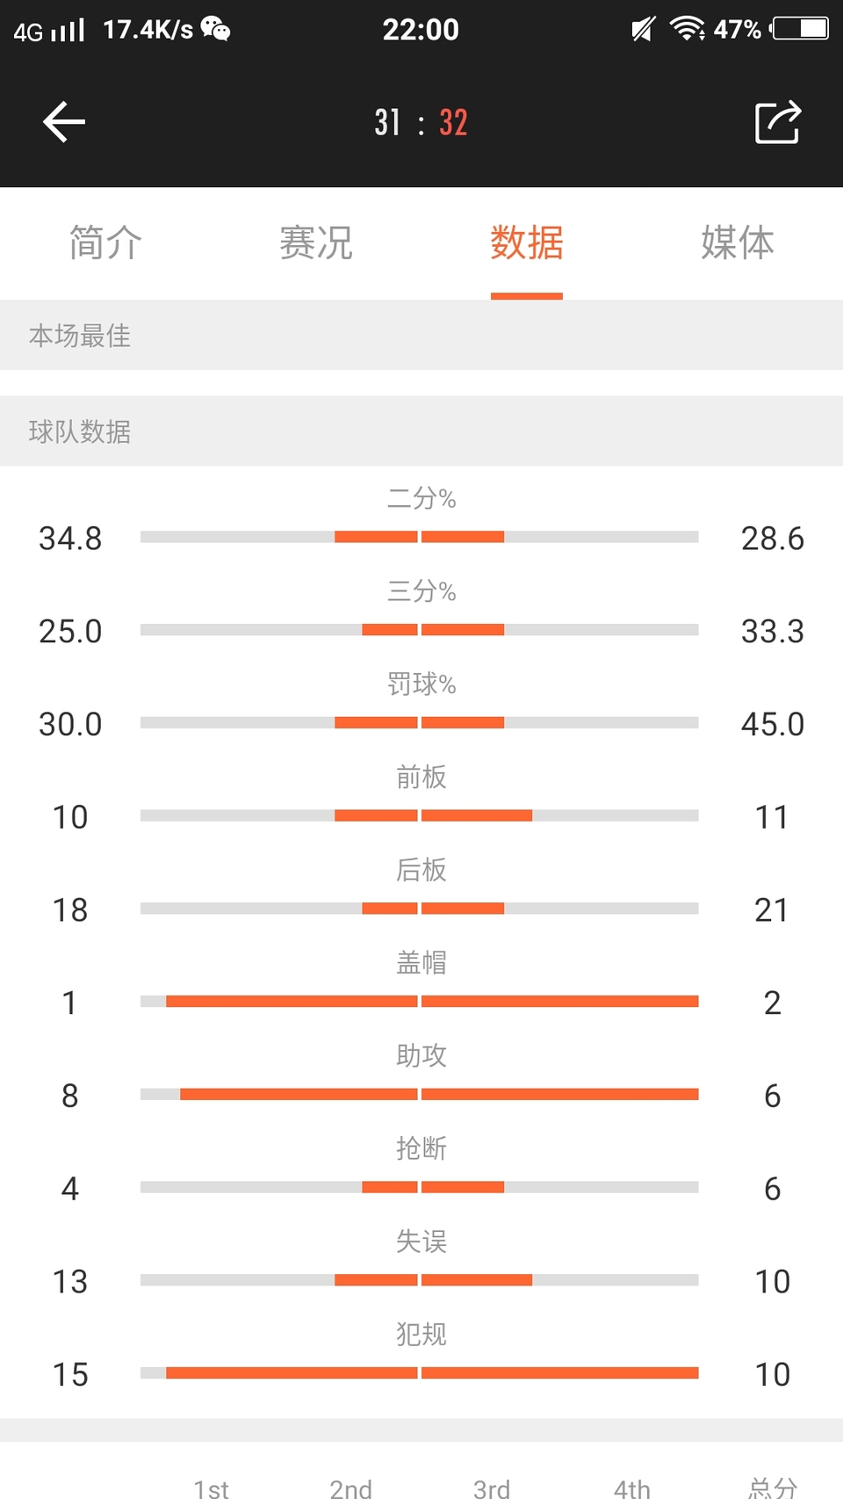
Task: Tap the 犯规 comparison bar
Action: (x=420, y=1372)
